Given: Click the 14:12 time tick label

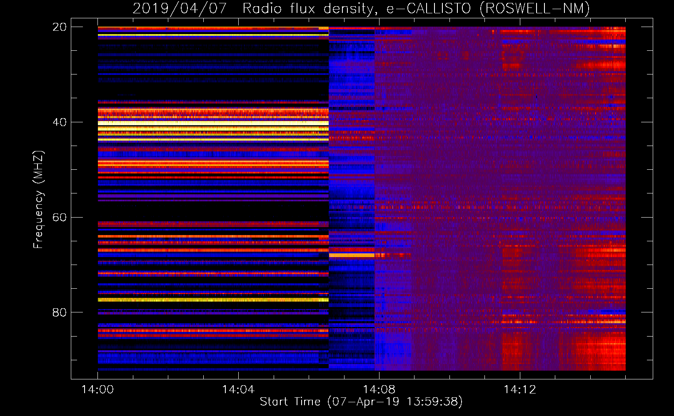Looking at the screenshot, I should 520,390.
